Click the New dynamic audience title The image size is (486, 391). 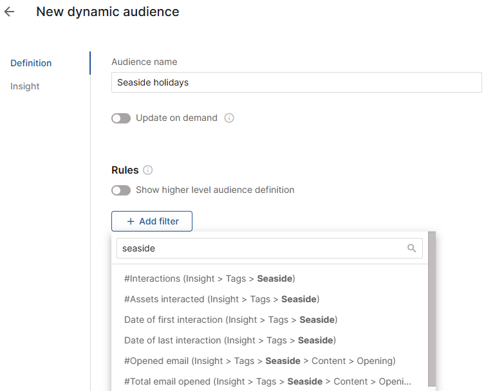107,12
